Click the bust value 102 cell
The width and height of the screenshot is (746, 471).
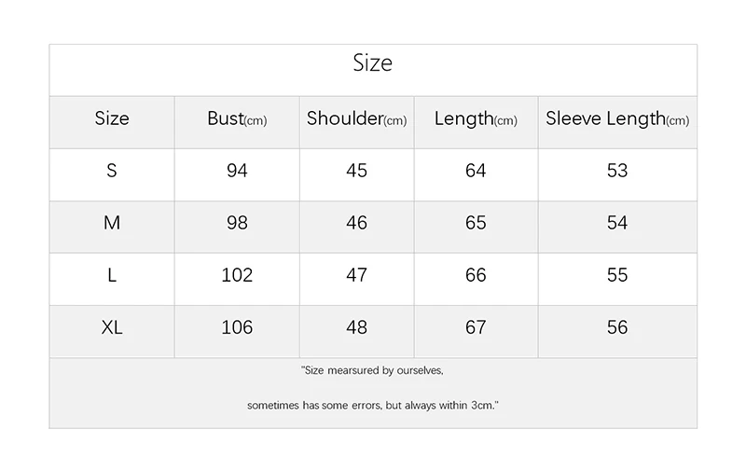(x=237, y=275)
